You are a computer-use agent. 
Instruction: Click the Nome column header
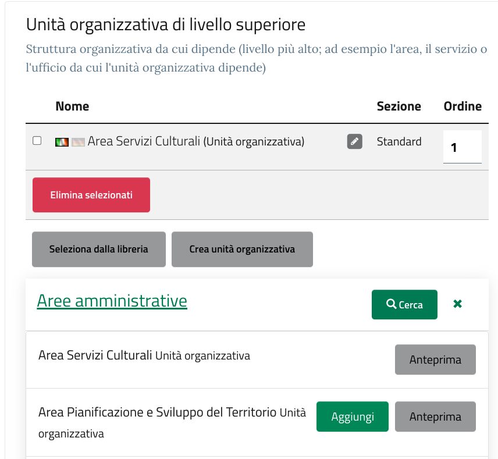click(x=72, y=106)
